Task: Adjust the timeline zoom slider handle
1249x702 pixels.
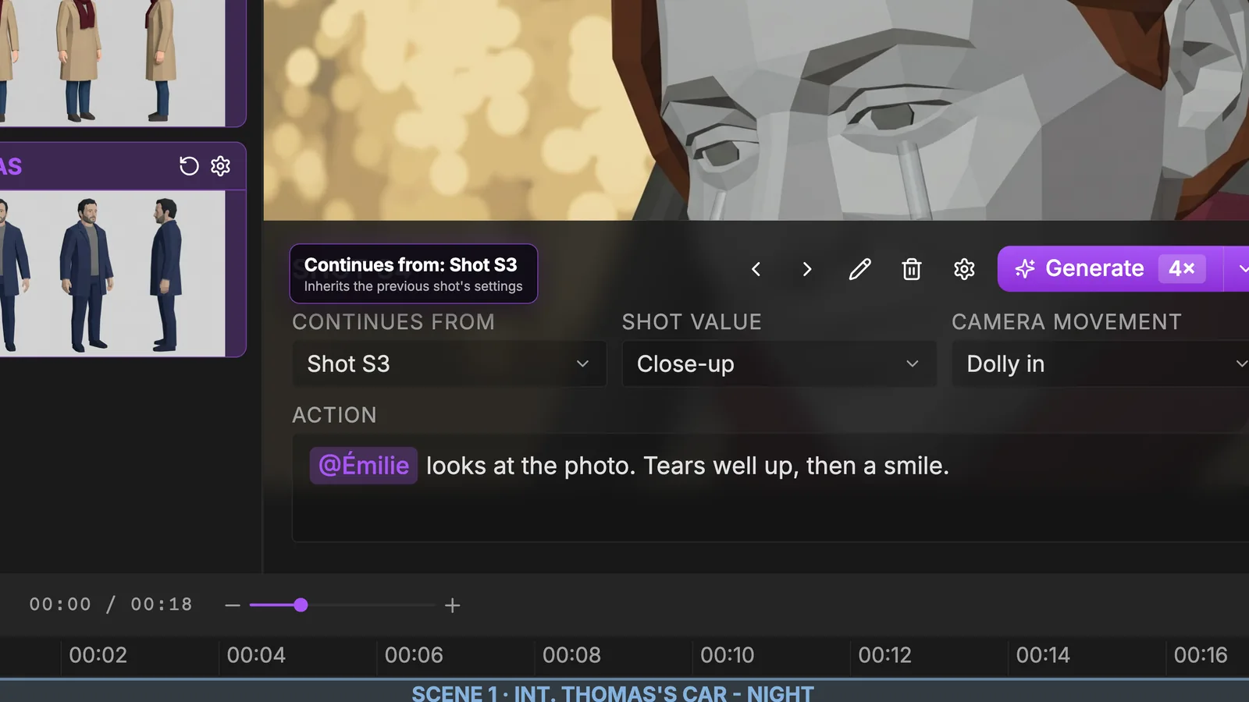Action: pyautogui.click(x=301, y=605)
